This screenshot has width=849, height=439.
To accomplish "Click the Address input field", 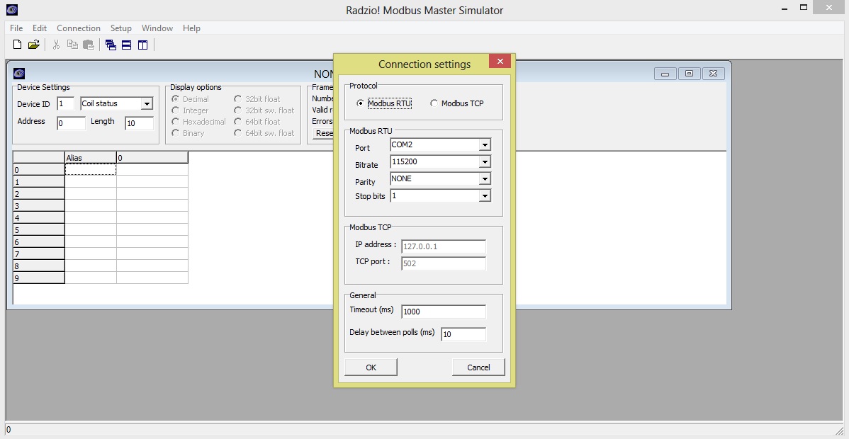I will pyautogui.click(x=71, y=123).
